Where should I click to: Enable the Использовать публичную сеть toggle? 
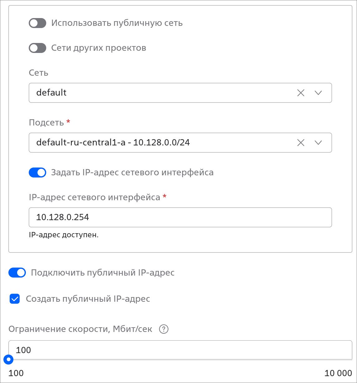coord(37,23)
